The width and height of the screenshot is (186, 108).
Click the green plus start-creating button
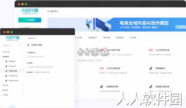pyautogui.click(x=30, y=20)
